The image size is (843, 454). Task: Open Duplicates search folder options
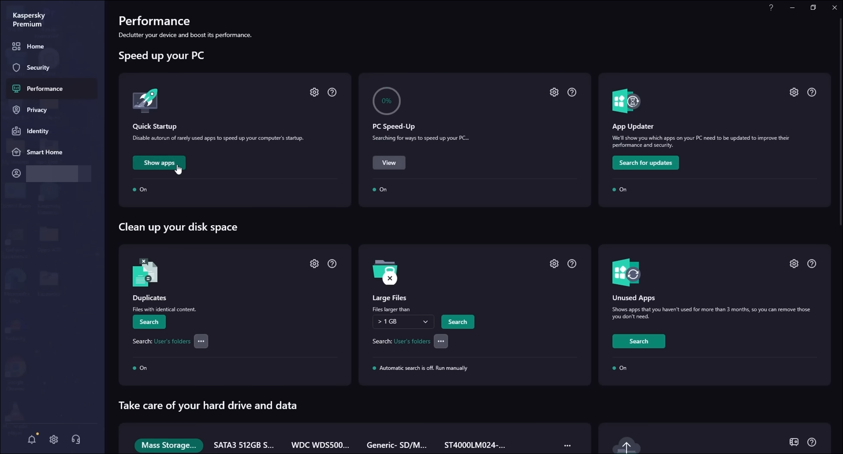click(201, 341)
